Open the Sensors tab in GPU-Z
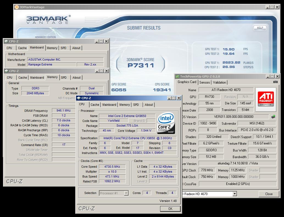Image resolution: width=284 pixels, height=217 pixels. tap(205, 82)
